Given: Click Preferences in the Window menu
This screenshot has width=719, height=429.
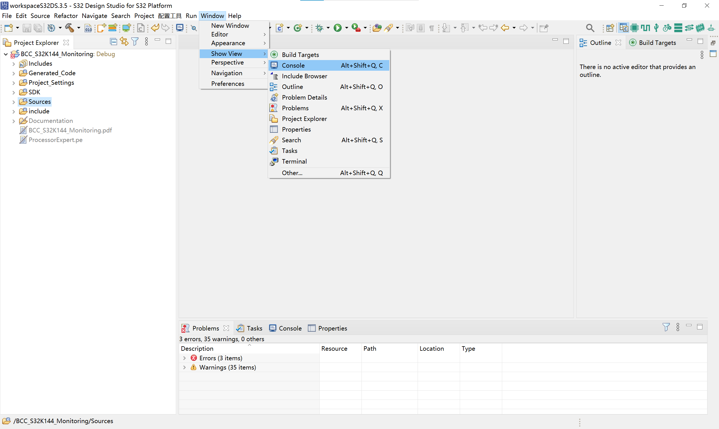Looking at the screenshot, I should [227, 84].
